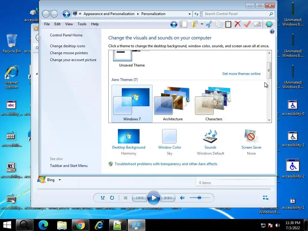Click the red X Delete icon
The height and width of the screenshot is (231, 308).
[238, 24]
